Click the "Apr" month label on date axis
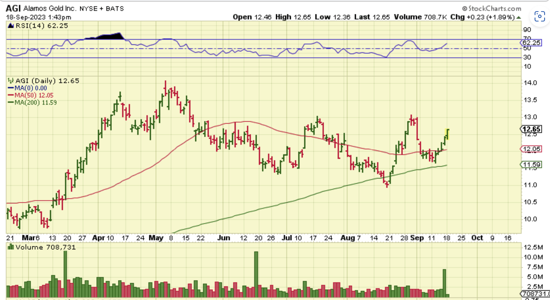550x300 pixels. [x=98, y=238]
